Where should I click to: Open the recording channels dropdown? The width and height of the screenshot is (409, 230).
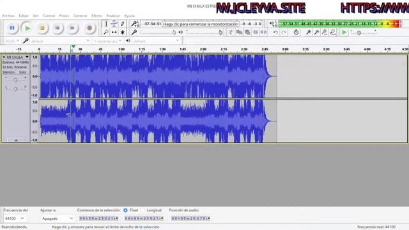[107, 41]
